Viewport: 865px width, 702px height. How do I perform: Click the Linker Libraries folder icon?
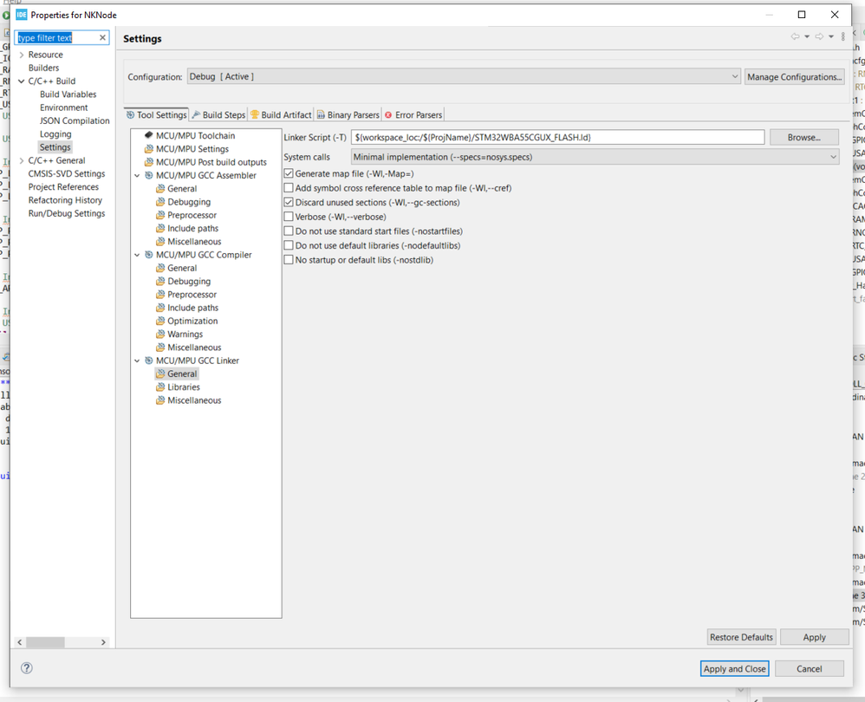[x=160, y=387]
